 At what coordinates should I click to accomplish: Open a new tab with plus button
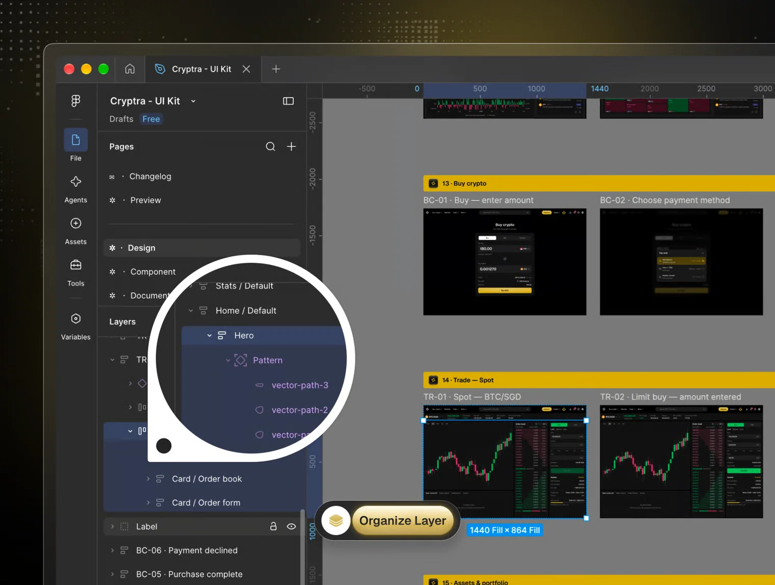[276, 69]
